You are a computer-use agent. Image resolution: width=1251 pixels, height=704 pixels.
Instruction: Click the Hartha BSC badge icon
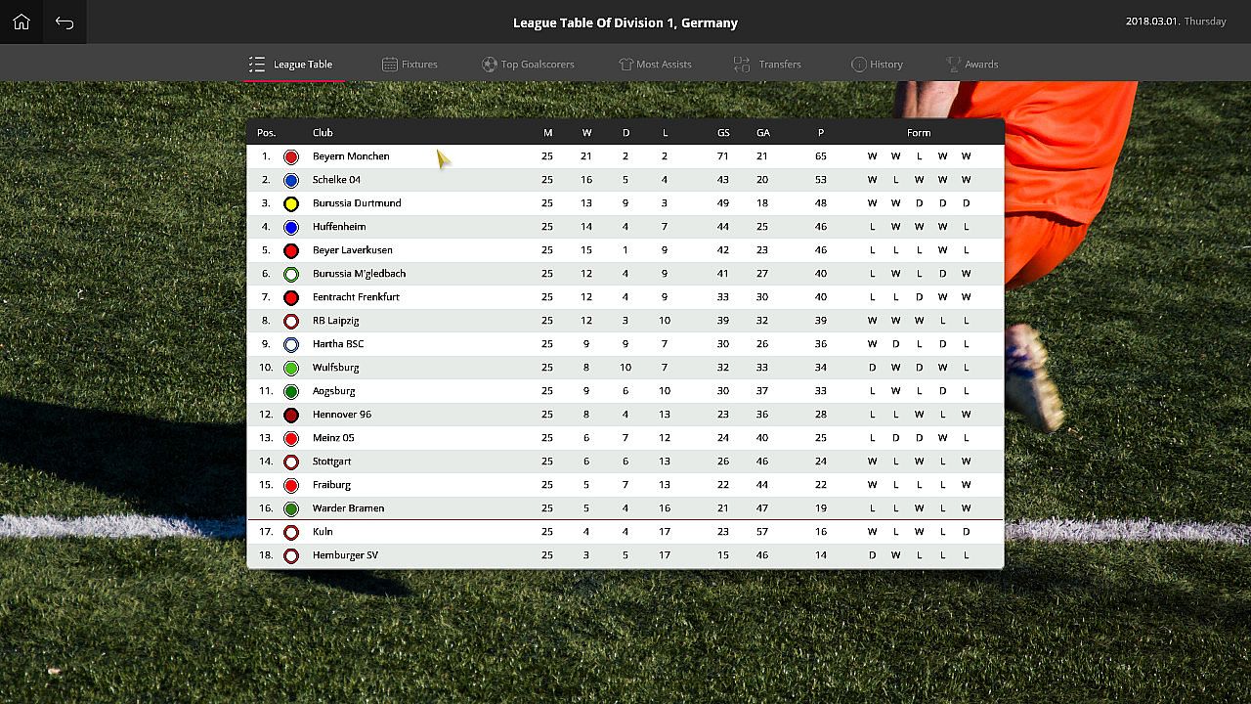pos(290,344)
